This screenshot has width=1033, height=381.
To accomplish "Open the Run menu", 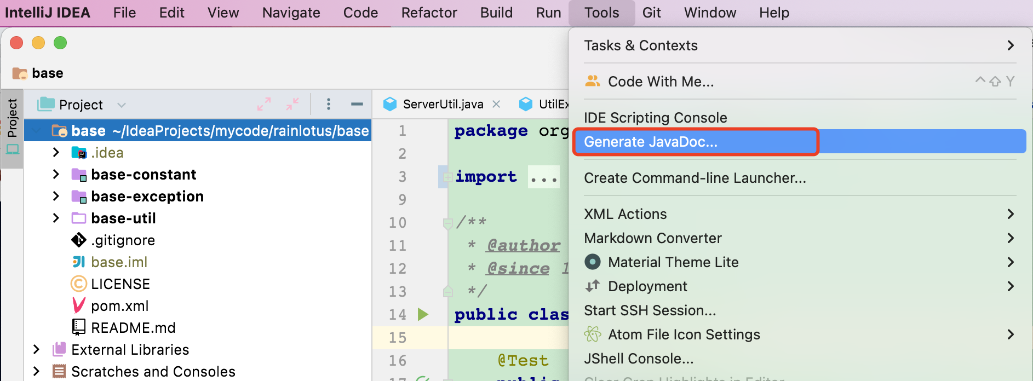I will pyautogui.click(x=548, y=13).
